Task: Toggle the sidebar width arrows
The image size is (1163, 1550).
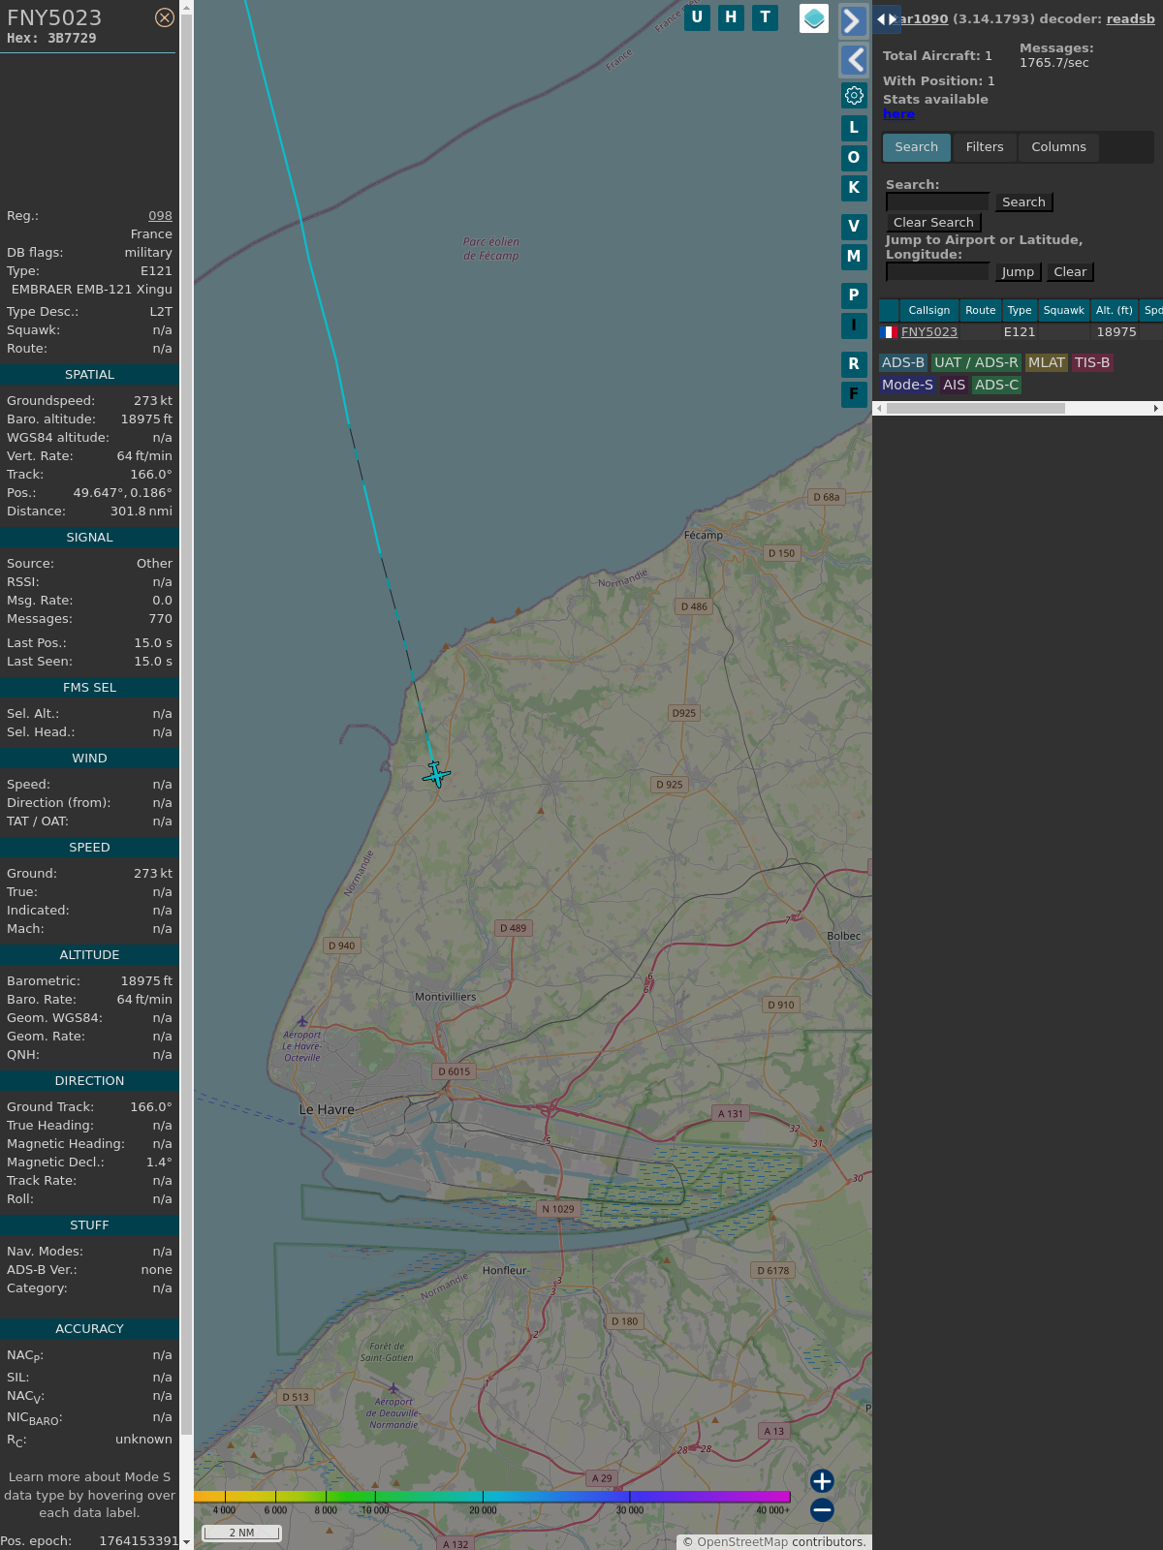Action: (887, 19)
